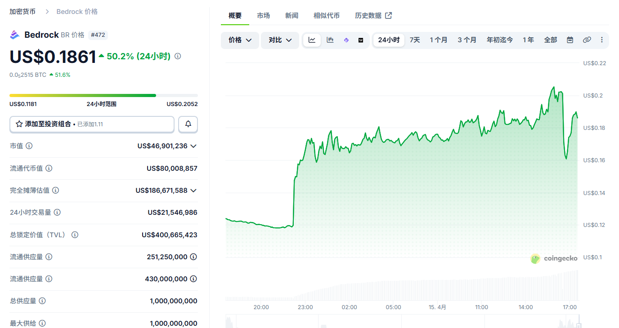Switch to the 相似代币 tab

pyautogui.click(x=327, y=16)
